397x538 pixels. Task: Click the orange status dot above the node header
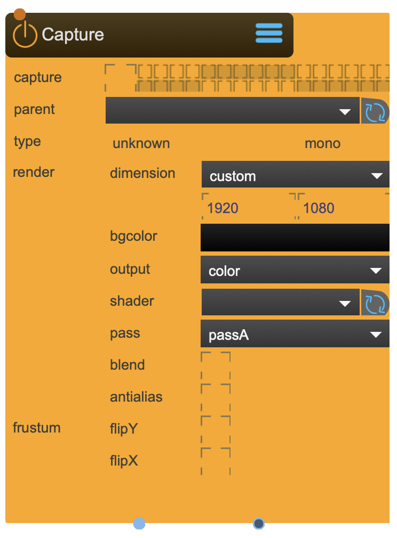pyautogui.click(x=20, y=13)
